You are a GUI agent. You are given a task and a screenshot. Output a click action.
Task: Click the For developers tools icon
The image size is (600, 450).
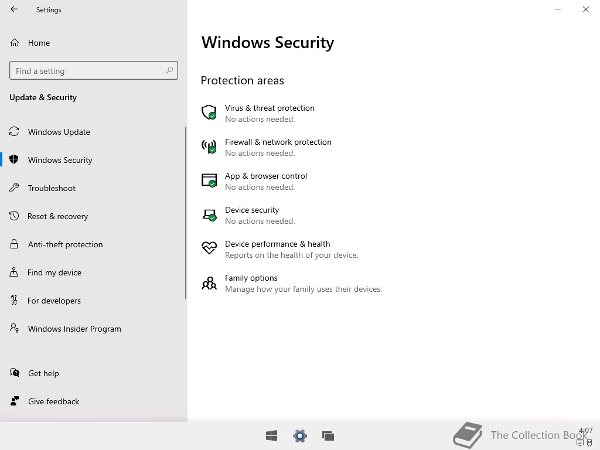[x=14, y=300]
